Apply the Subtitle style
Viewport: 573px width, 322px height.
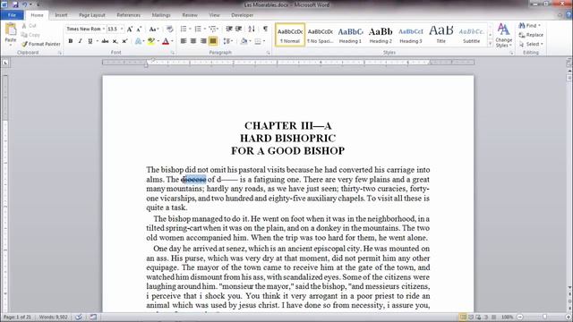(472, 35)
